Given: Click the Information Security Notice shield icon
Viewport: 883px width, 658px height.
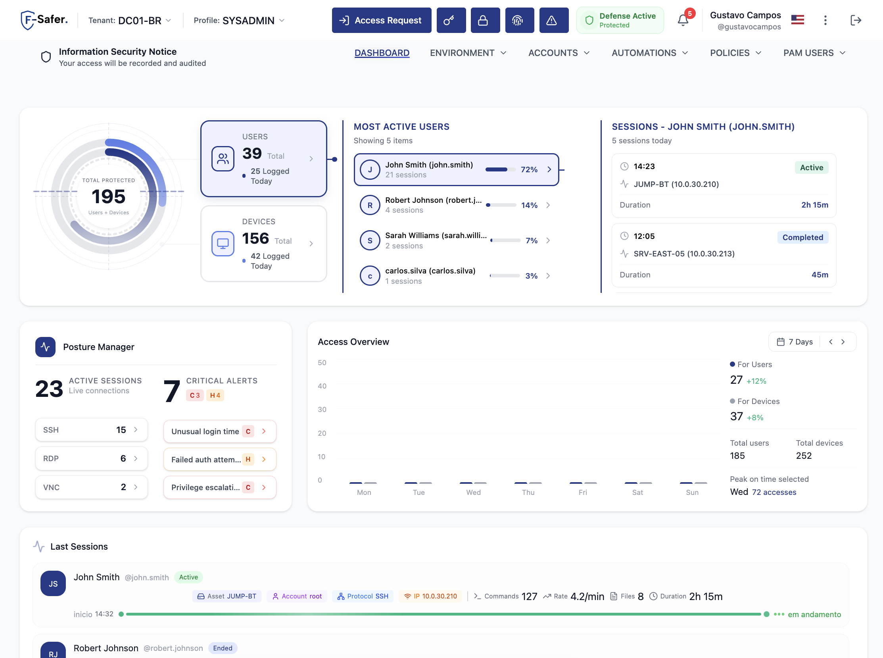Looking at the screenshot, I should (46, 57).
